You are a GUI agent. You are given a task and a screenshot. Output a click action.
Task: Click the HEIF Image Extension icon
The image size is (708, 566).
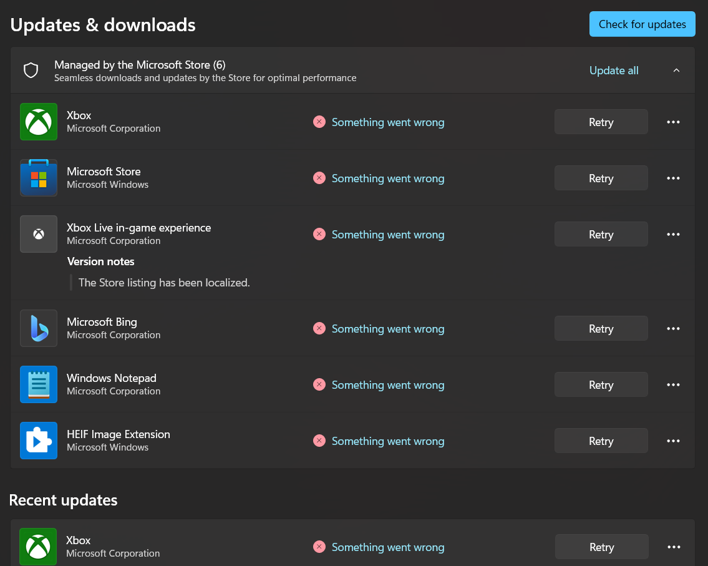tap(39, 441)
